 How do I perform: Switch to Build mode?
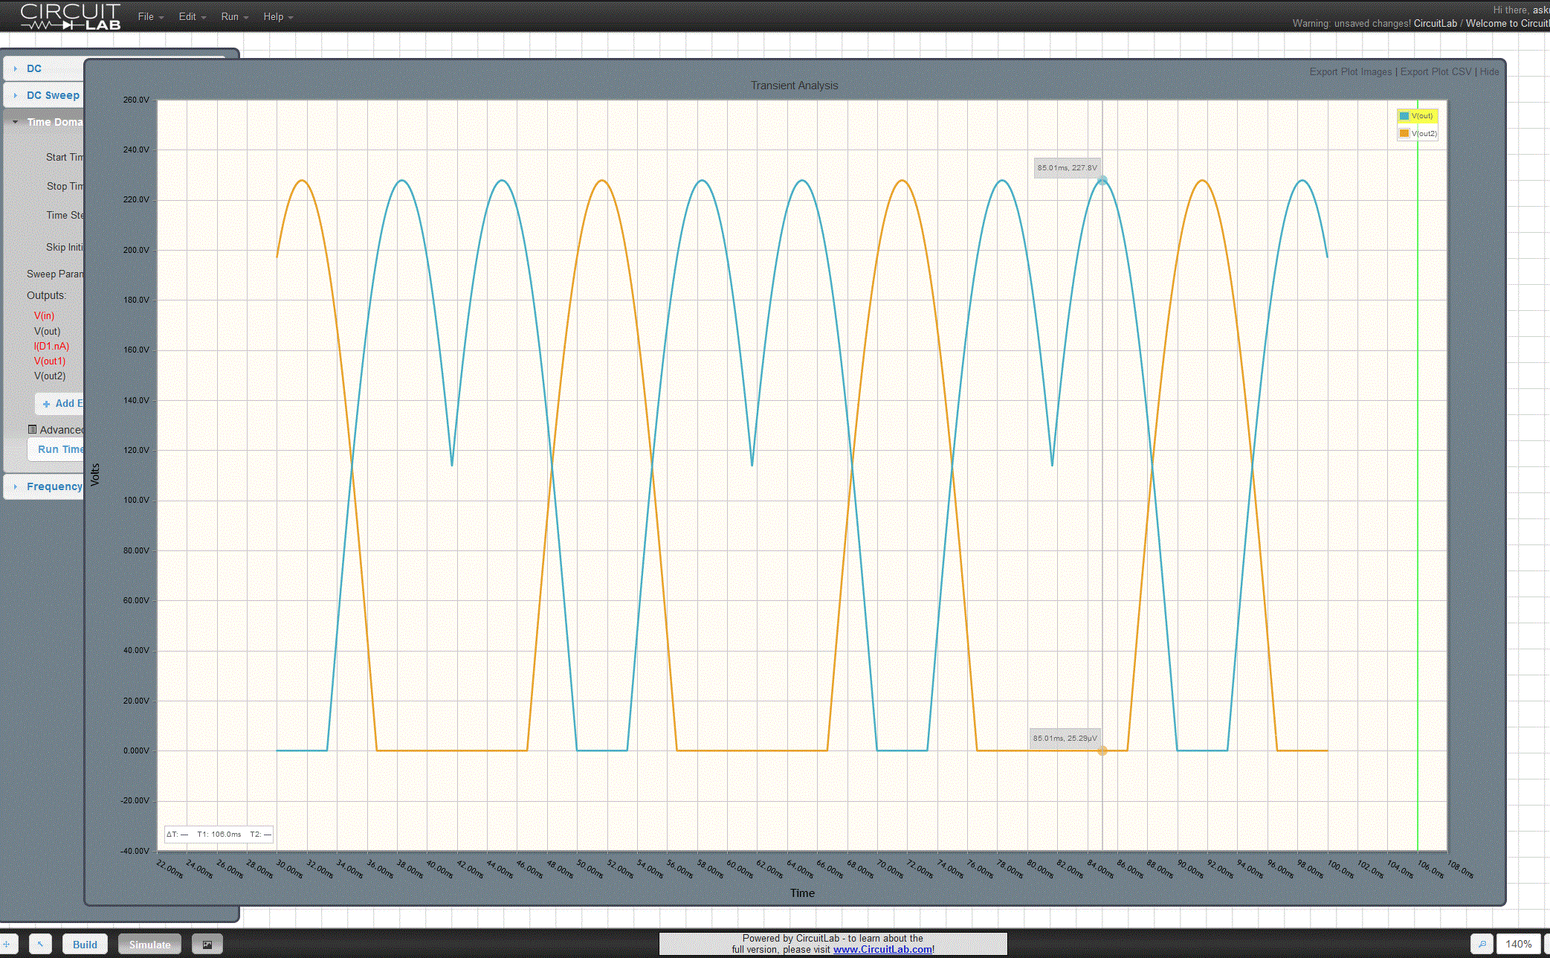85,945
